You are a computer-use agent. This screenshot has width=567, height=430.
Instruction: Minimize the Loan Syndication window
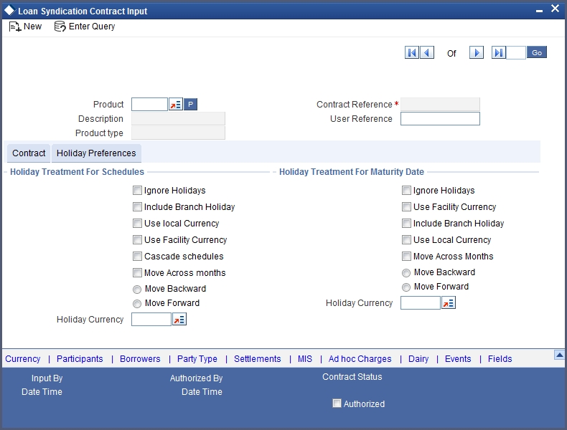[539, 11]
